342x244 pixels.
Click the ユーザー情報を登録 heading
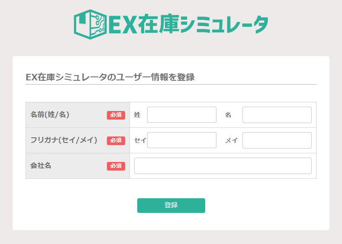(110, 77)
